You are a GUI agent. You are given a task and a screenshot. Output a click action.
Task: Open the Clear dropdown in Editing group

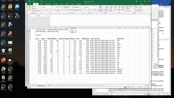(x=129, y=11)
